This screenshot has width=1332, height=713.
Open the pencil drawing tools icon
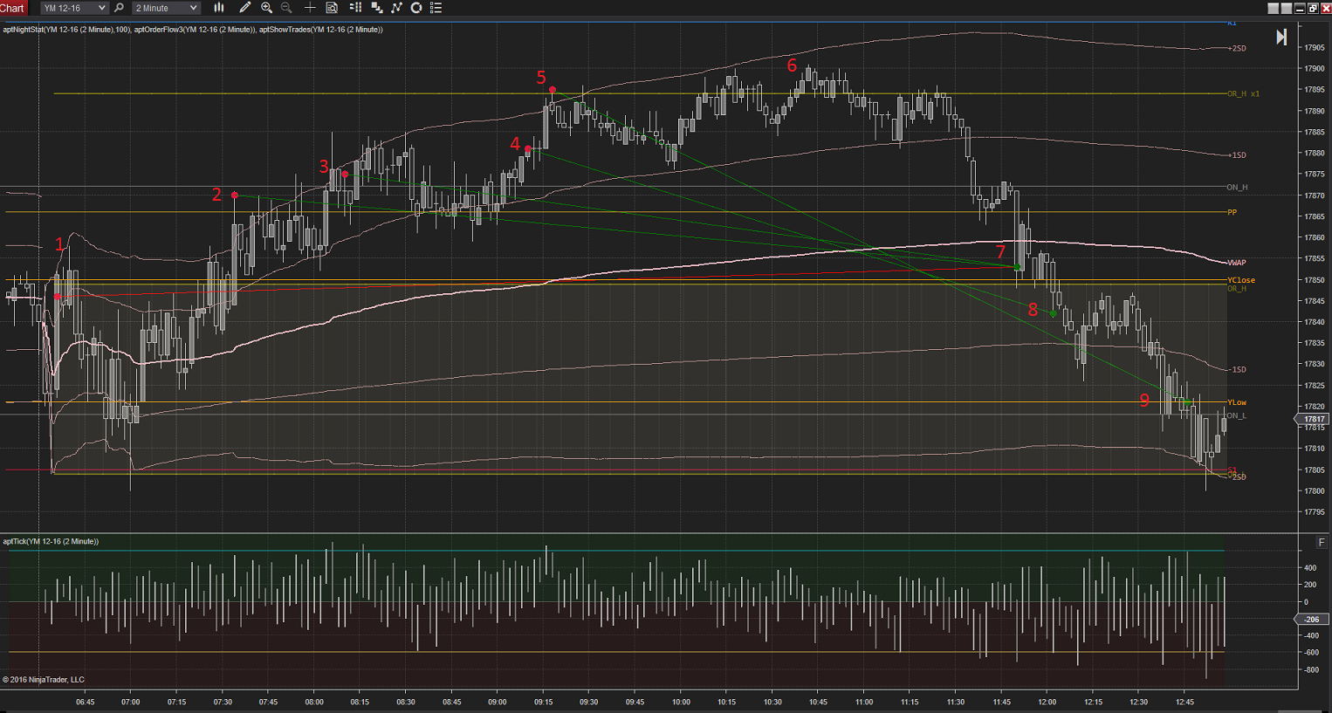(x=245, y=8)
